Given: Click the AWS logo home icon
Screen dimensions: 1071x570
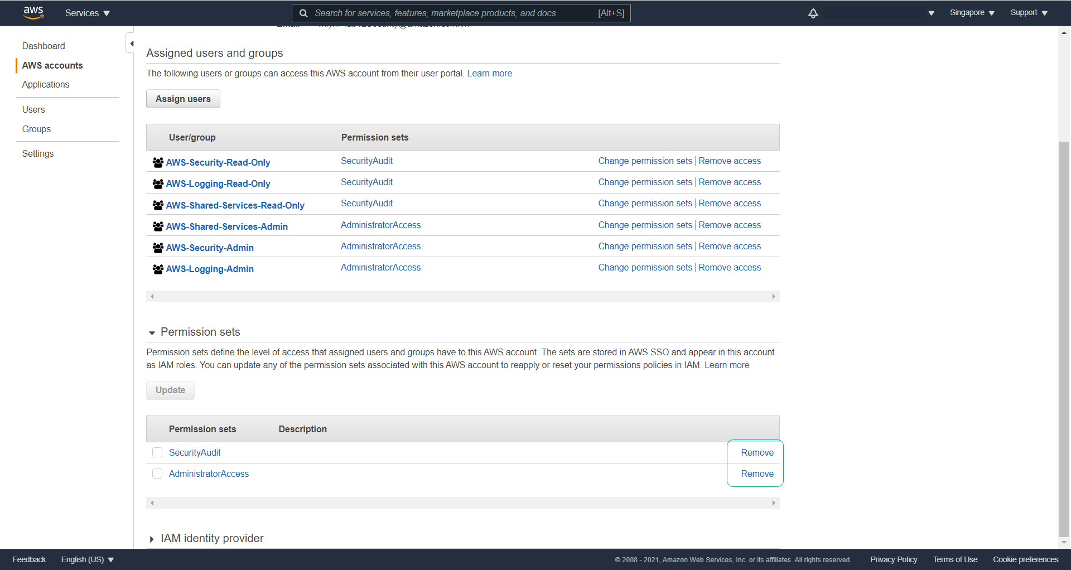Looking at the screenshot, I should [x=33, y=13].
